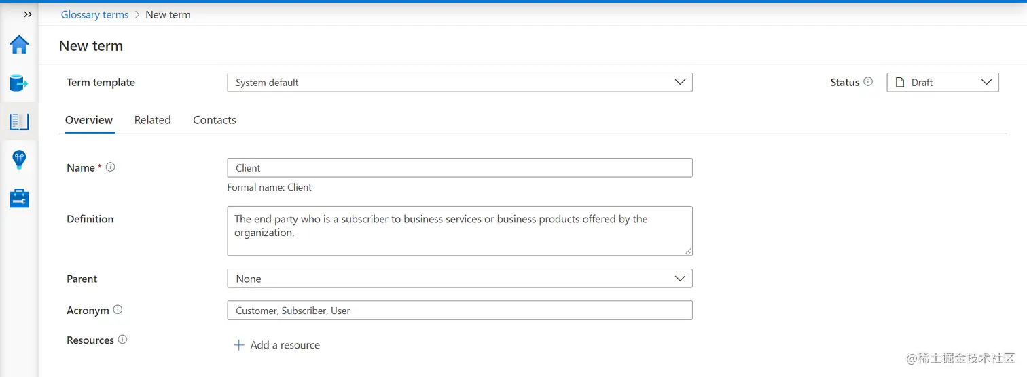Click the Acronym info icon
The width and height of the screenshot is (1027, 377).
coord(118,310)
